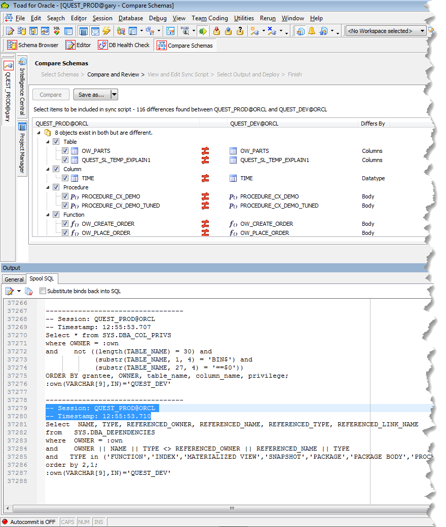
Task: Click the lightning bolt execute icon
Action: 107,31
